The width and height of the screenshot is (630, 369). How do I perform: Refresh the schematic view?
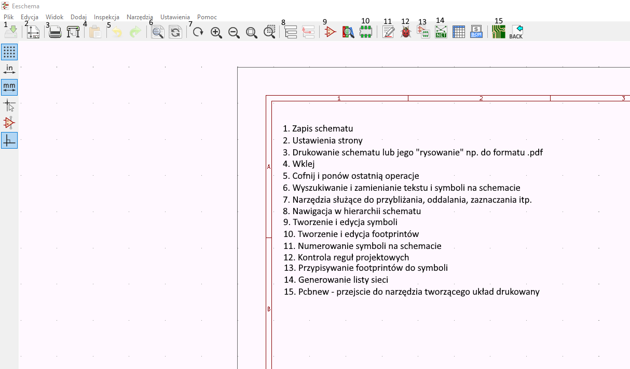point(198,32)
